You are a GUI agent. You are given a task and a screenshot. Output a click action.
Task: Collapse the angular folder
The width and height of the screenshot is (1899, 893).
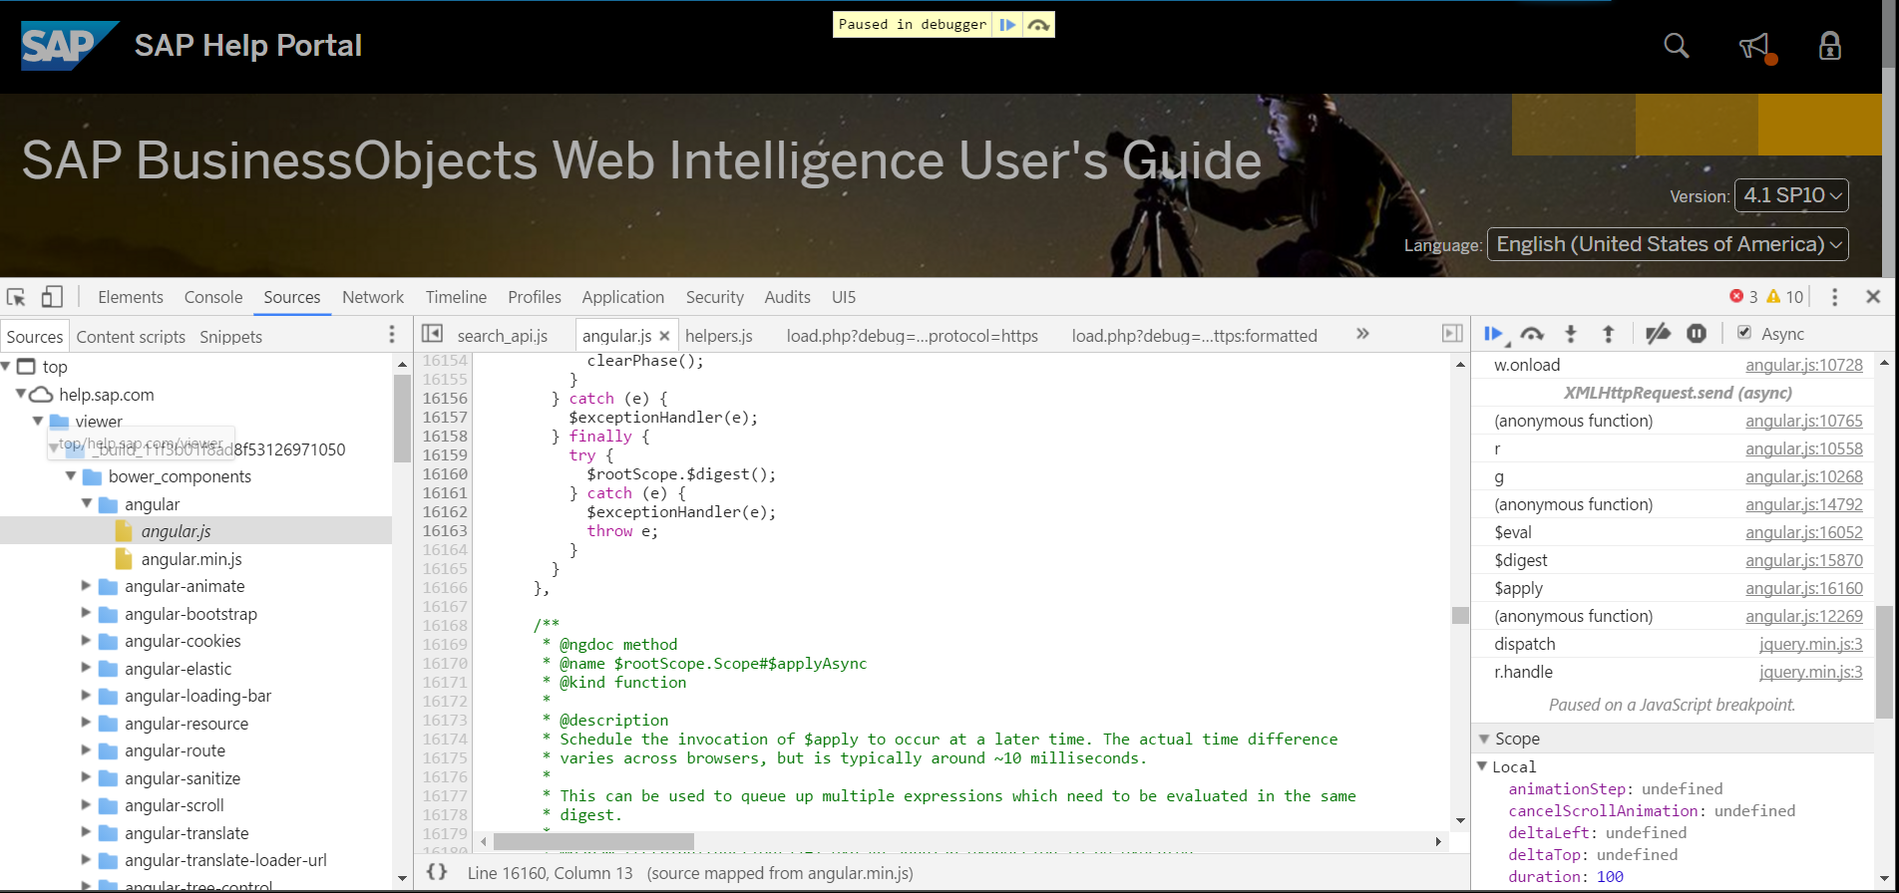tap(87, 504)
